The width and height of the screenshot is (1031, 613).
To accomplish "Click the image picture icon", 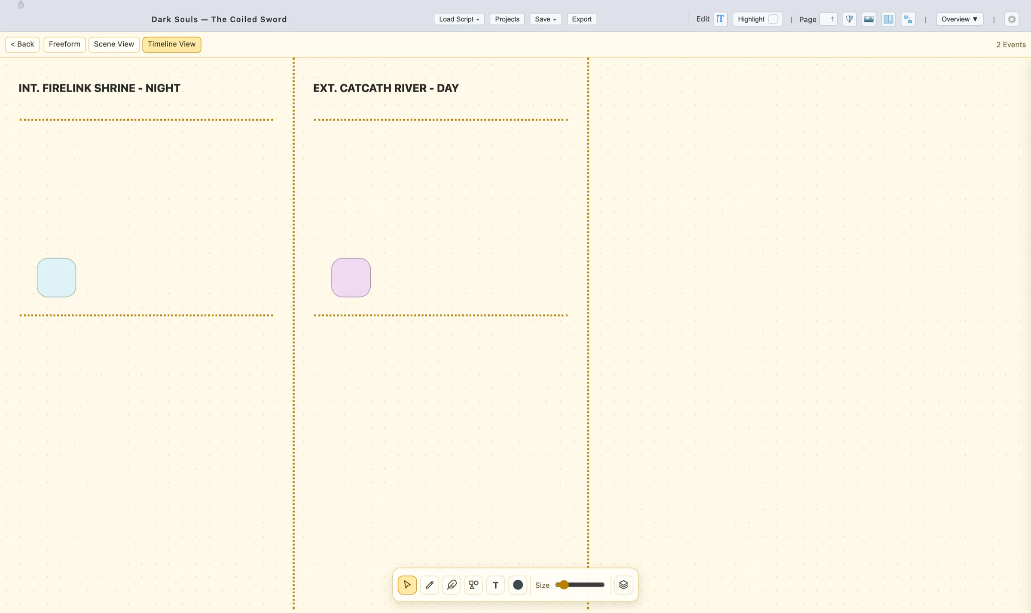I will pos(869,19).
